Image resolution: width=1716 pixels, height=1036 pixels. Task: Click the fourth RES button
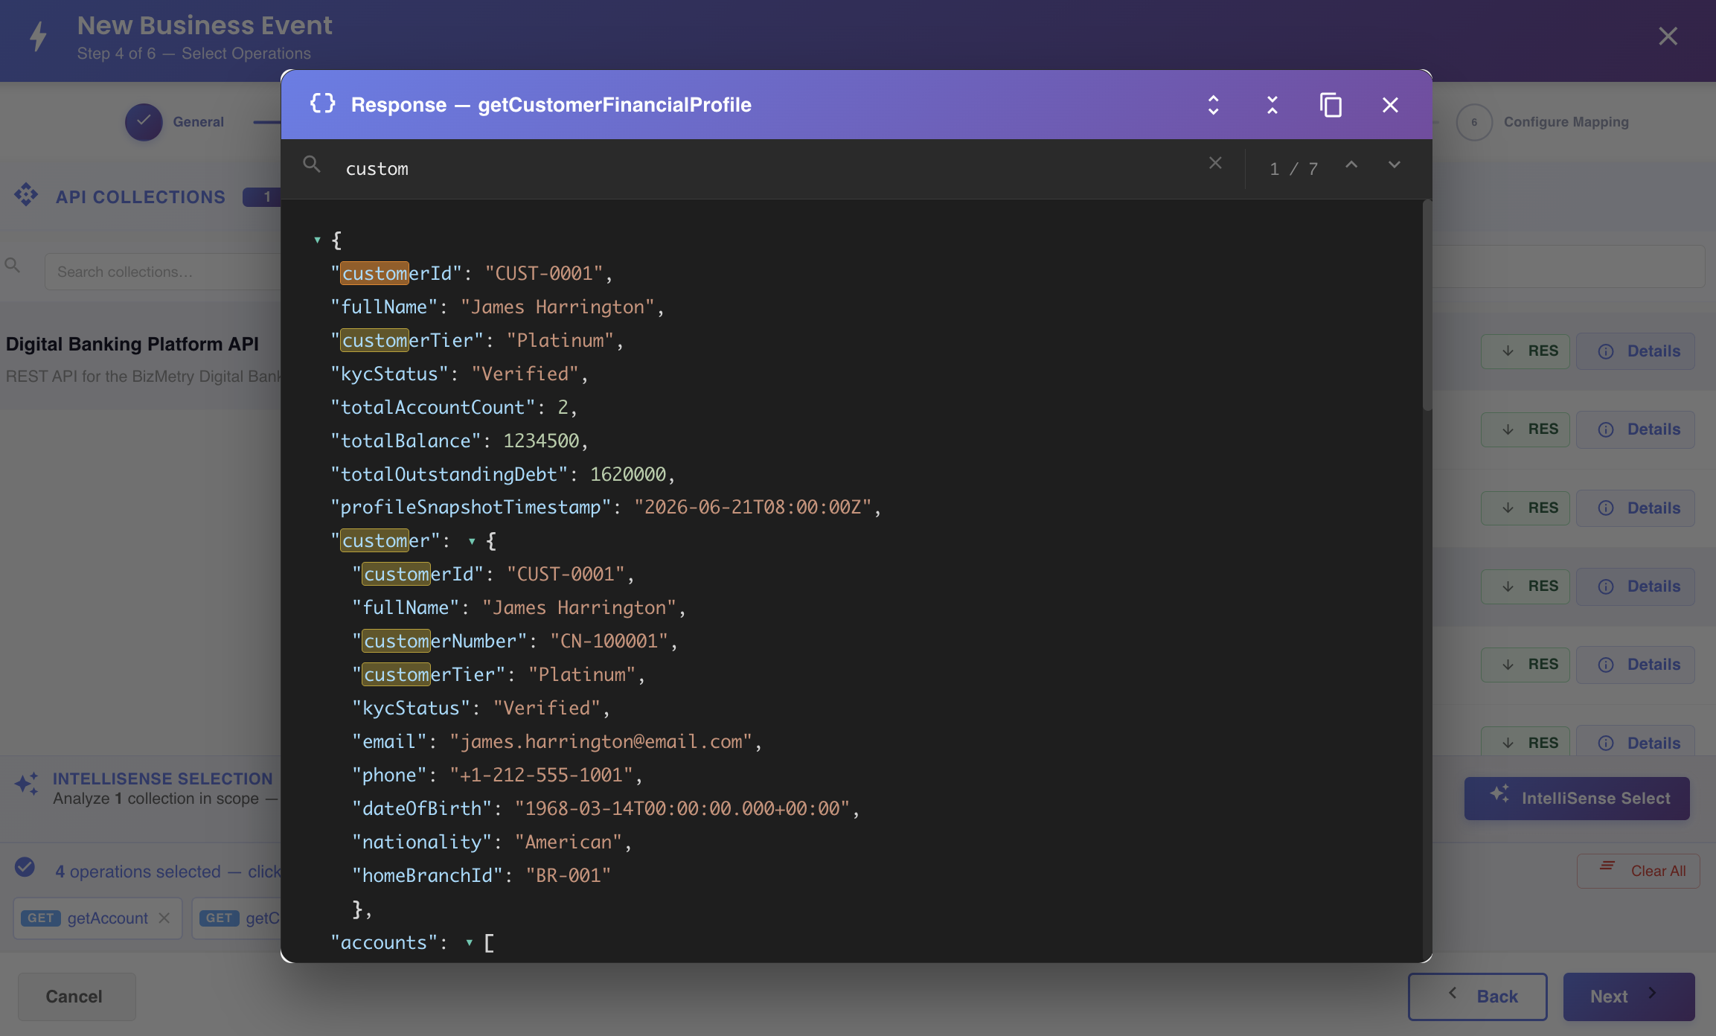[1525, 586]
